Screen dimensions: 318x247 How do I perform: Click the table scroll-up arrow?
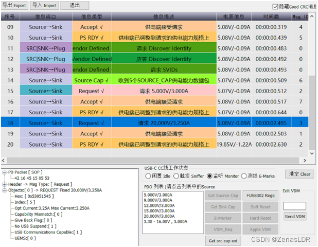pyautogui.click(x=312, y=16)
